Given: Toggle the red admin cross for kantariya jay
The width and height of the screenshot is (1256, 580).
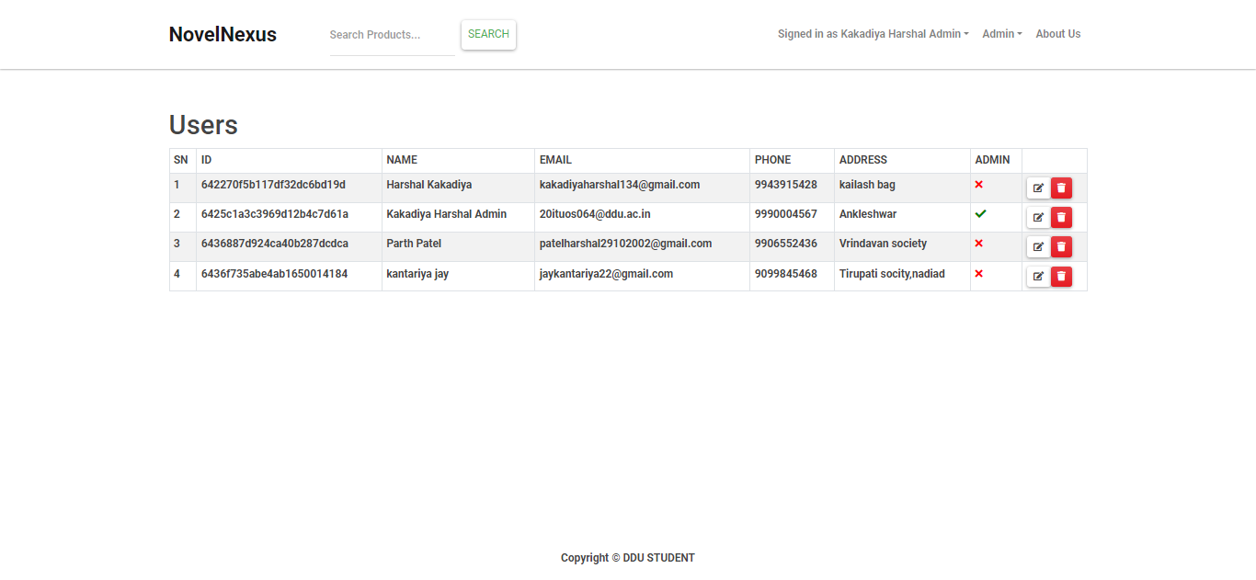Looking at the screenshot, I should (979, 273).
